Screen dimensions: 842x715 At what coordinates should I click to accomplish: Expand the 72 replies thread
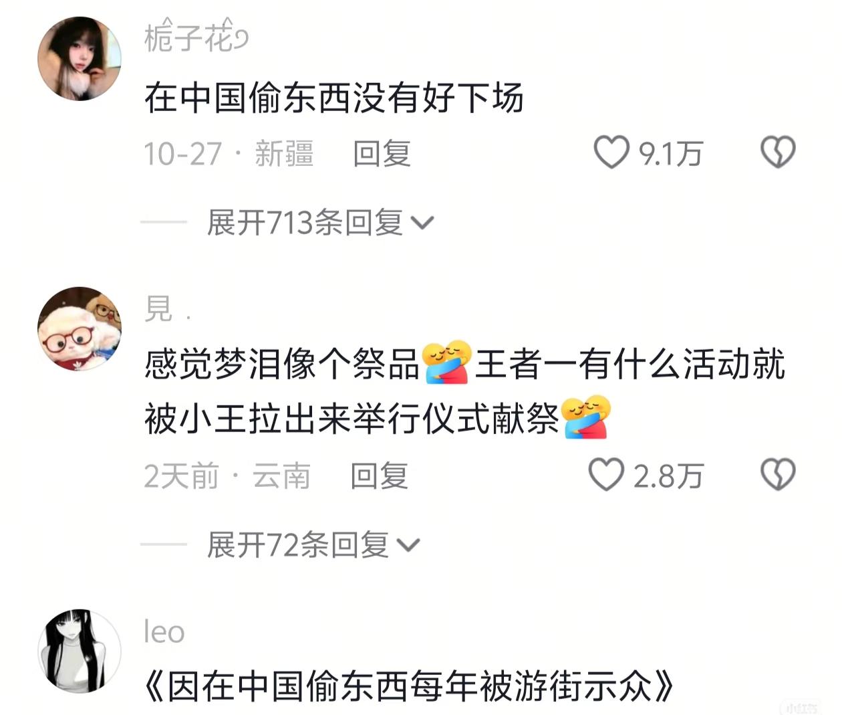pos(313,544)
